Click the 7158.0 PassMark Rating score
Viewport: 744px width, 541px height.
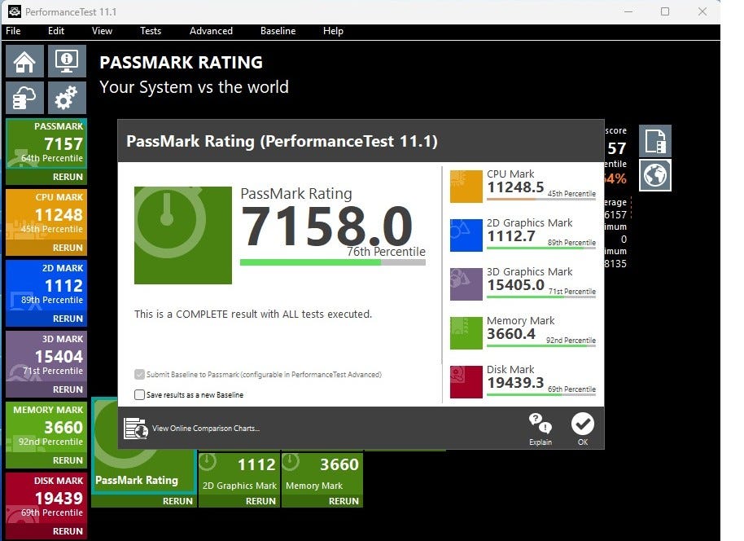327,226
